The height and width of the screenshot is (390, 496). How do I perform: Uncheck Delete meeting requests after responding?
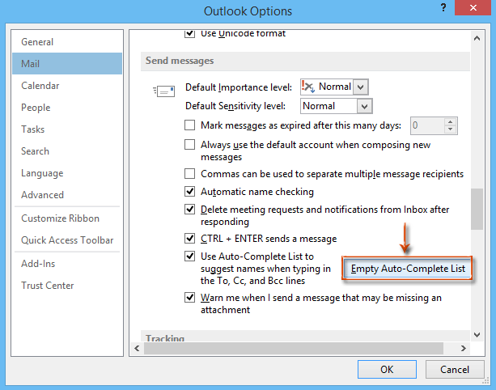click(x=189, y=209)
